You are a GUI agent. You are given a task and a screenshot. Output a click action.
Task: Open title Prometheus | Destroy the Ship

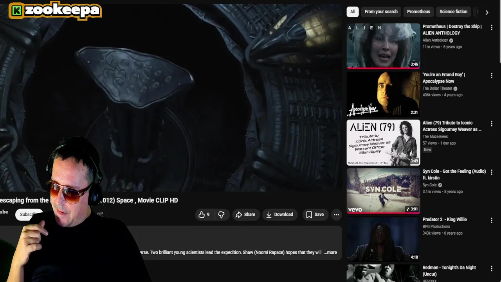(452, 30)
